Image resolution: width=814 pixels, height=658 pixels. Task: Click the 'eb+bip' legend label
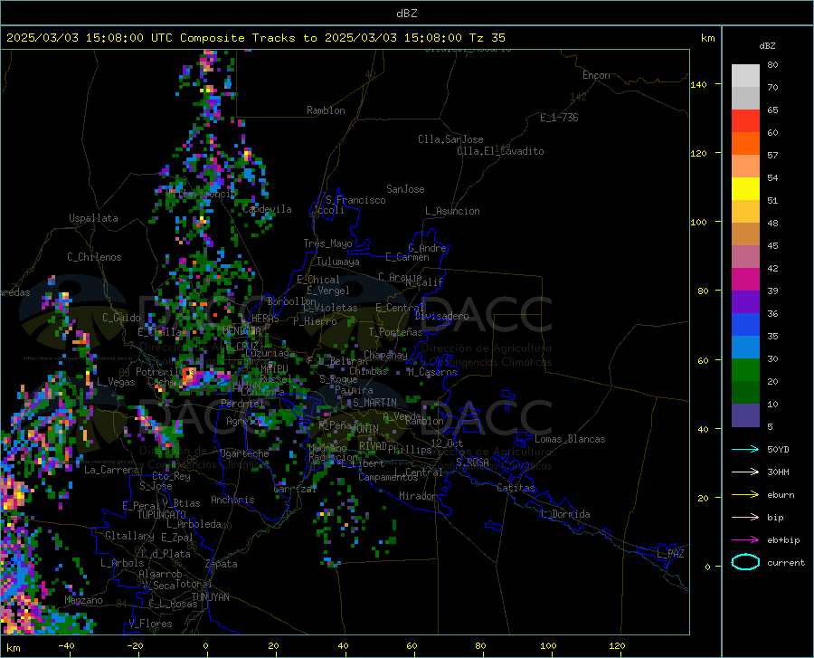click(x=783, y=540)
